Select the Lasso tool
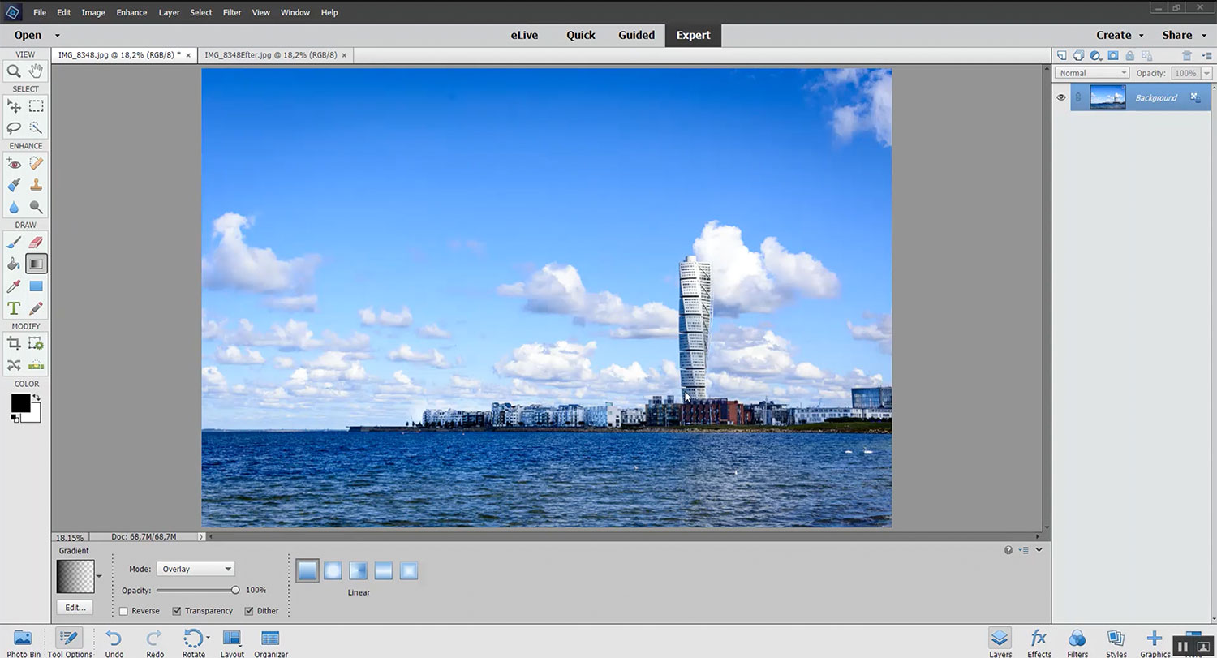Image resolution: width=1217 pixels, height=658 pixels. (14, 128)
